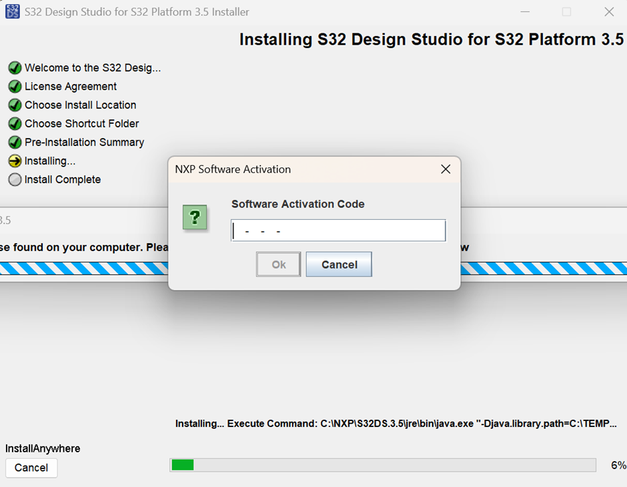Click the 6% progress percentage text
627x487 pixels.
[618, 465]
